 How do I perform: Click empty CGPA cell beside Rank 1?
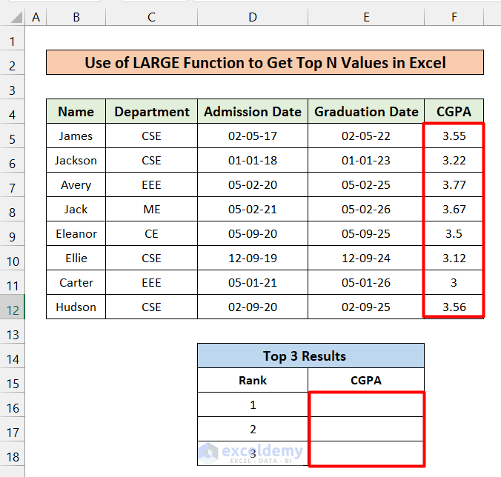tap(366, 404)
